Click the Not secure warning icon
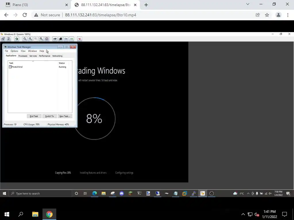The height and width of the screenshot is (220, 294). (x=36, y=15)
